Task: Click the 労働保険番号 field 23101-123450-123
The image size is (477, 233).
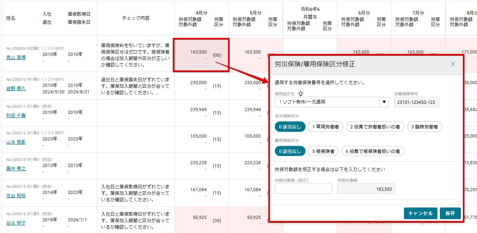Action: [x=417, y=102]
